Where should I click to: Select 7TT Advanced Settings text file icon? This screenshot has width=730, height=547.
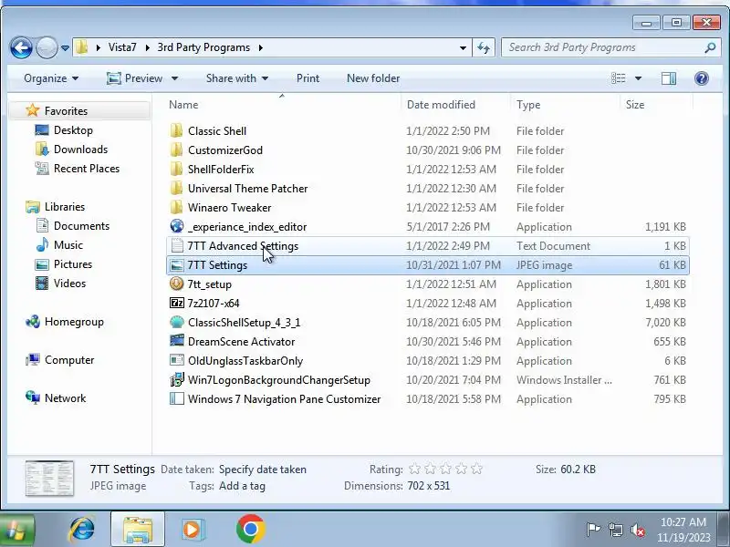(x=176, y=245)
